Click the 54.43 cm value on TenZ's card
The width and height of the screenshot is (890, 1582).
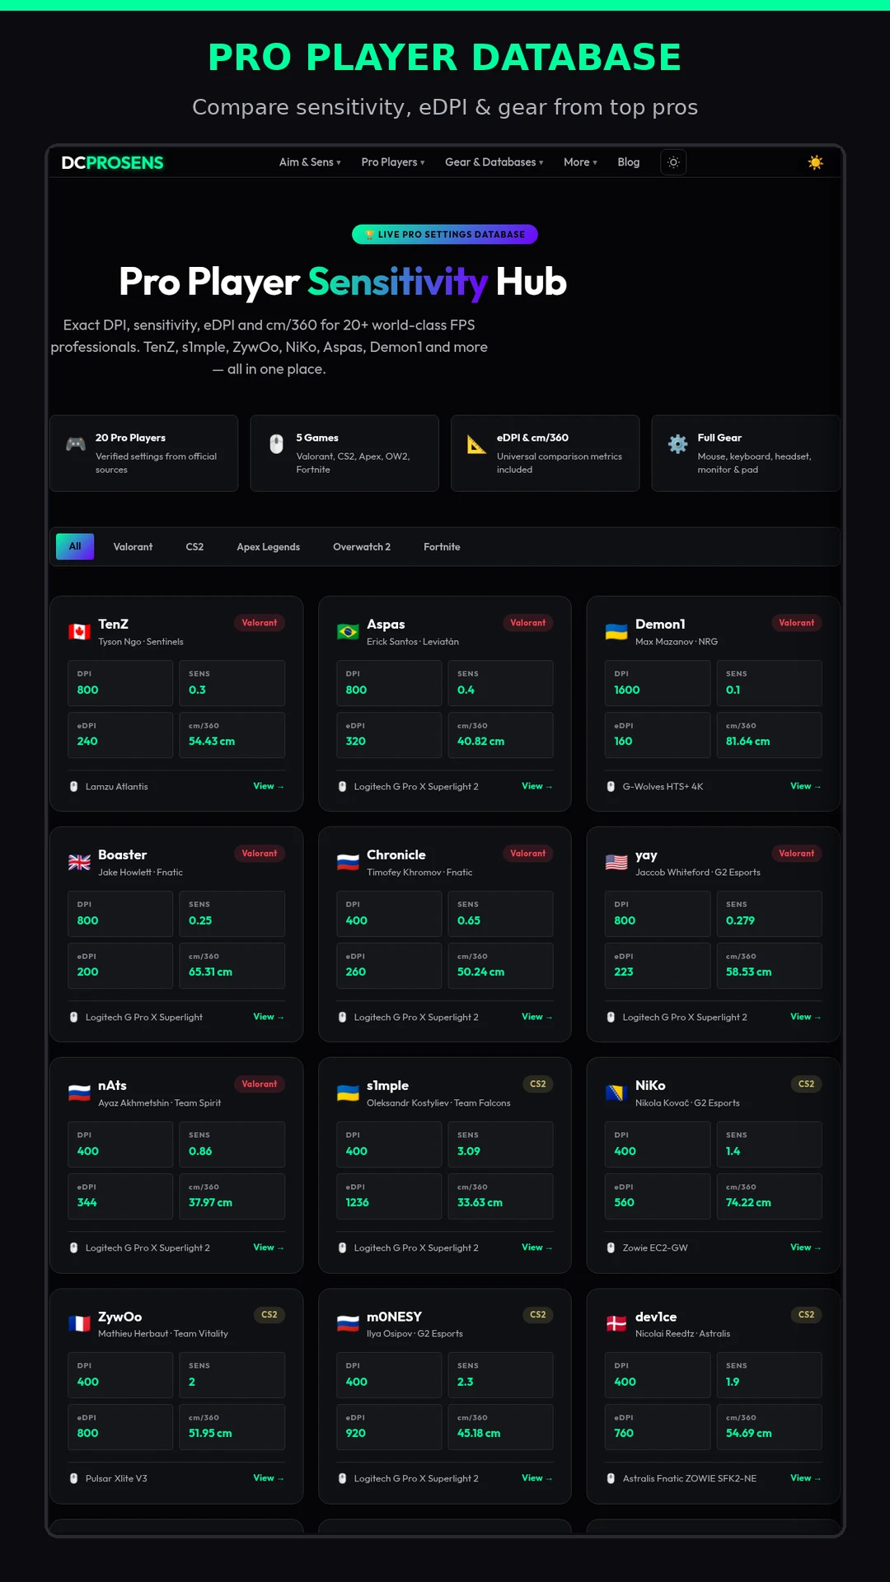212,742
